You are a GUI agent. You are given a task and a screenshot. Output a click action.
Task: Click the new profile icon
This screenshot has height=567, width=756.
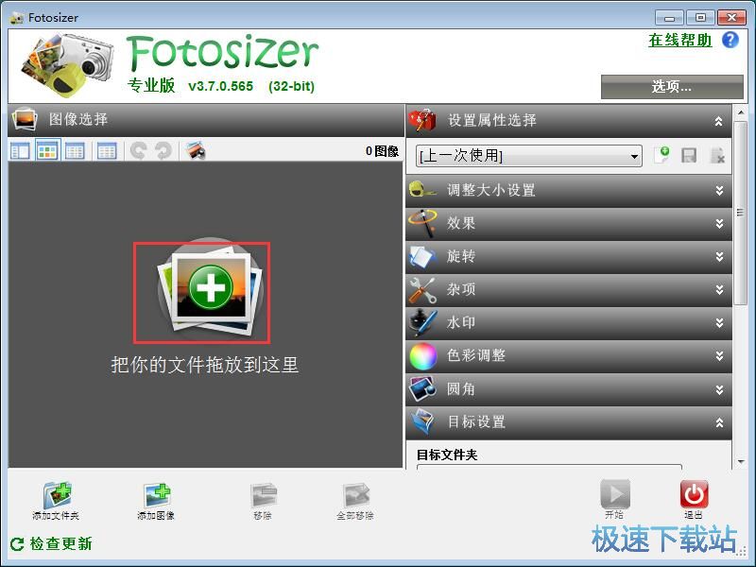point(661,155)
